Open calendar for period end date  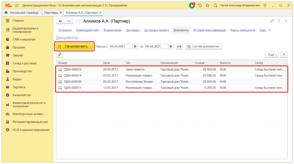coord(171,46)
